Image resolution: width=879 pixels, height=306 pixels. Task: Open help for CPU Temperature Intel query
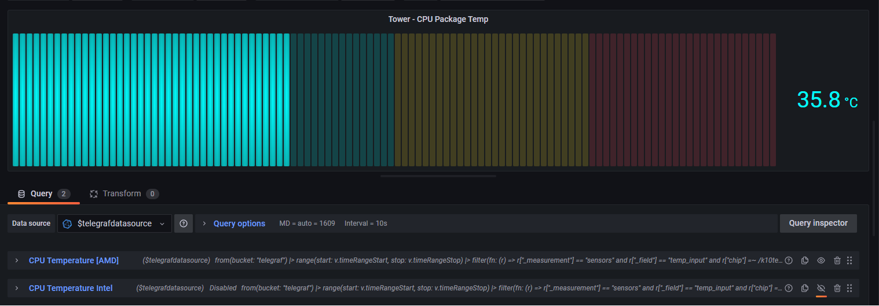click(x=789, y=288)
